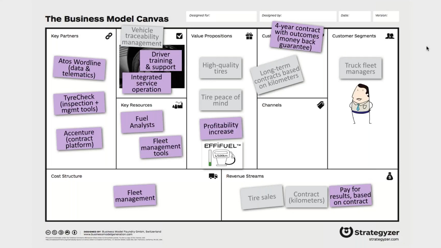The height and width of the screenshot is (248, 441).
Task: Click the Key Resources heading
Action: [x=136, y=105]
